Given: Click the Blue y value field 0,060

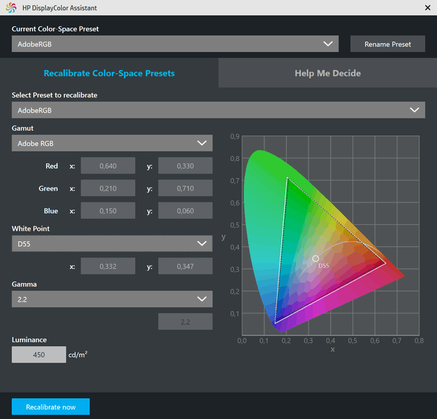Looking at the screenshot, I should coord(185,211).
